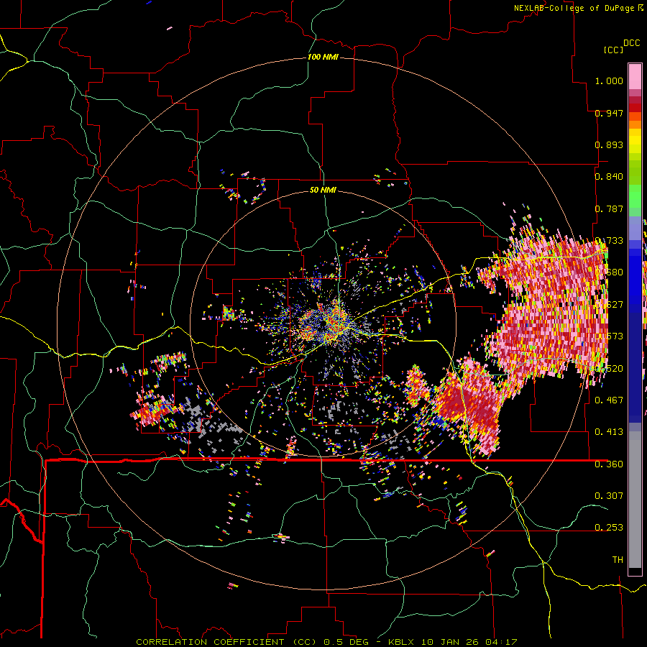Click the 1.000 color scale value
The image size is (647, 647).
tap(609, 81)
